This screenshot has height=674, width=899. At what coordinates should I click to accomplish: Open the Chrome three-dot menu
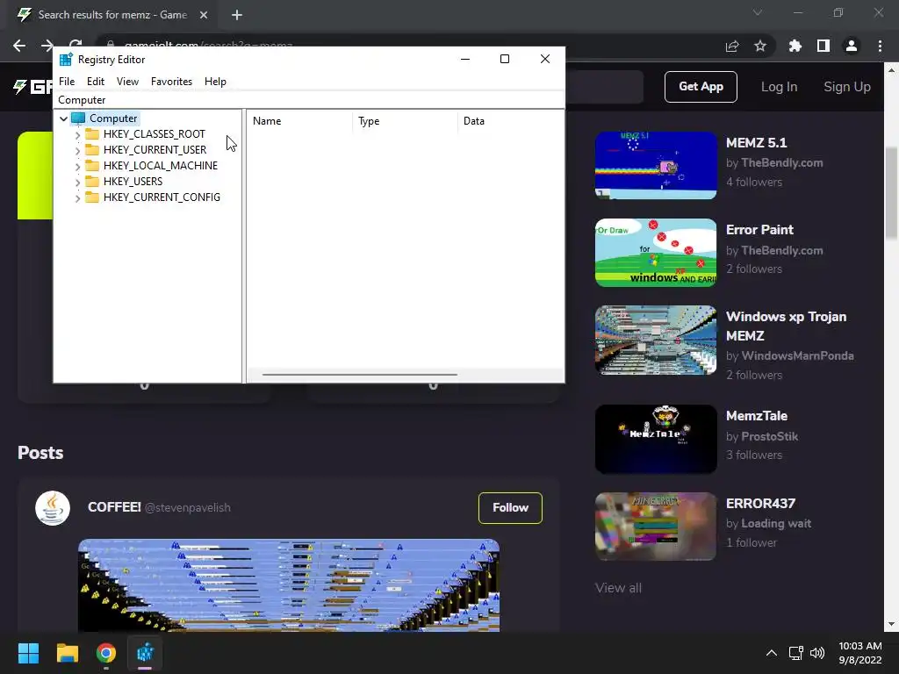[880, 46]
